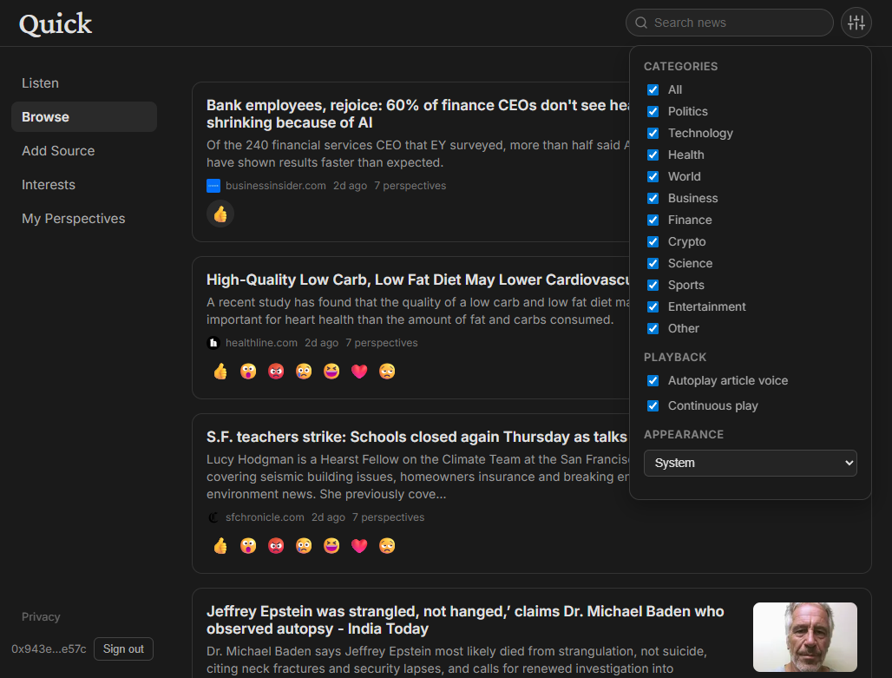892x678 pixels.
Task: Switch to the Listen section
Action: pyautogui.click(x=40, y=82)
